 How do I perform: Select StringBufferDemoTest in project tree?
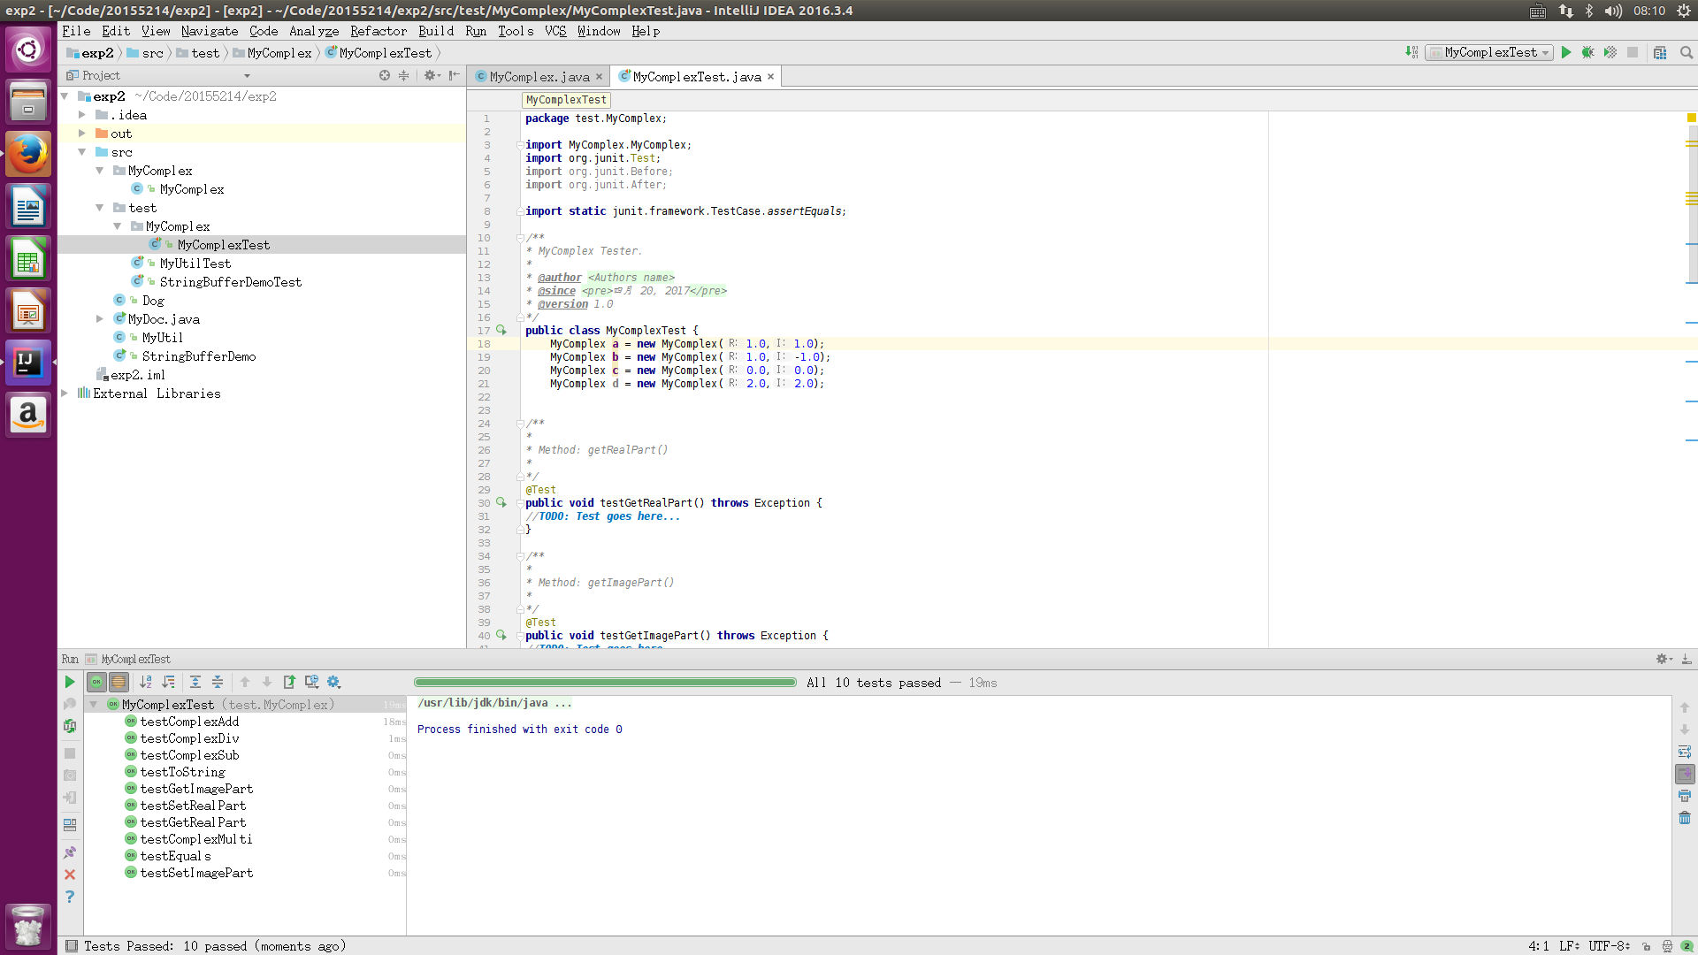coord(230,282)
